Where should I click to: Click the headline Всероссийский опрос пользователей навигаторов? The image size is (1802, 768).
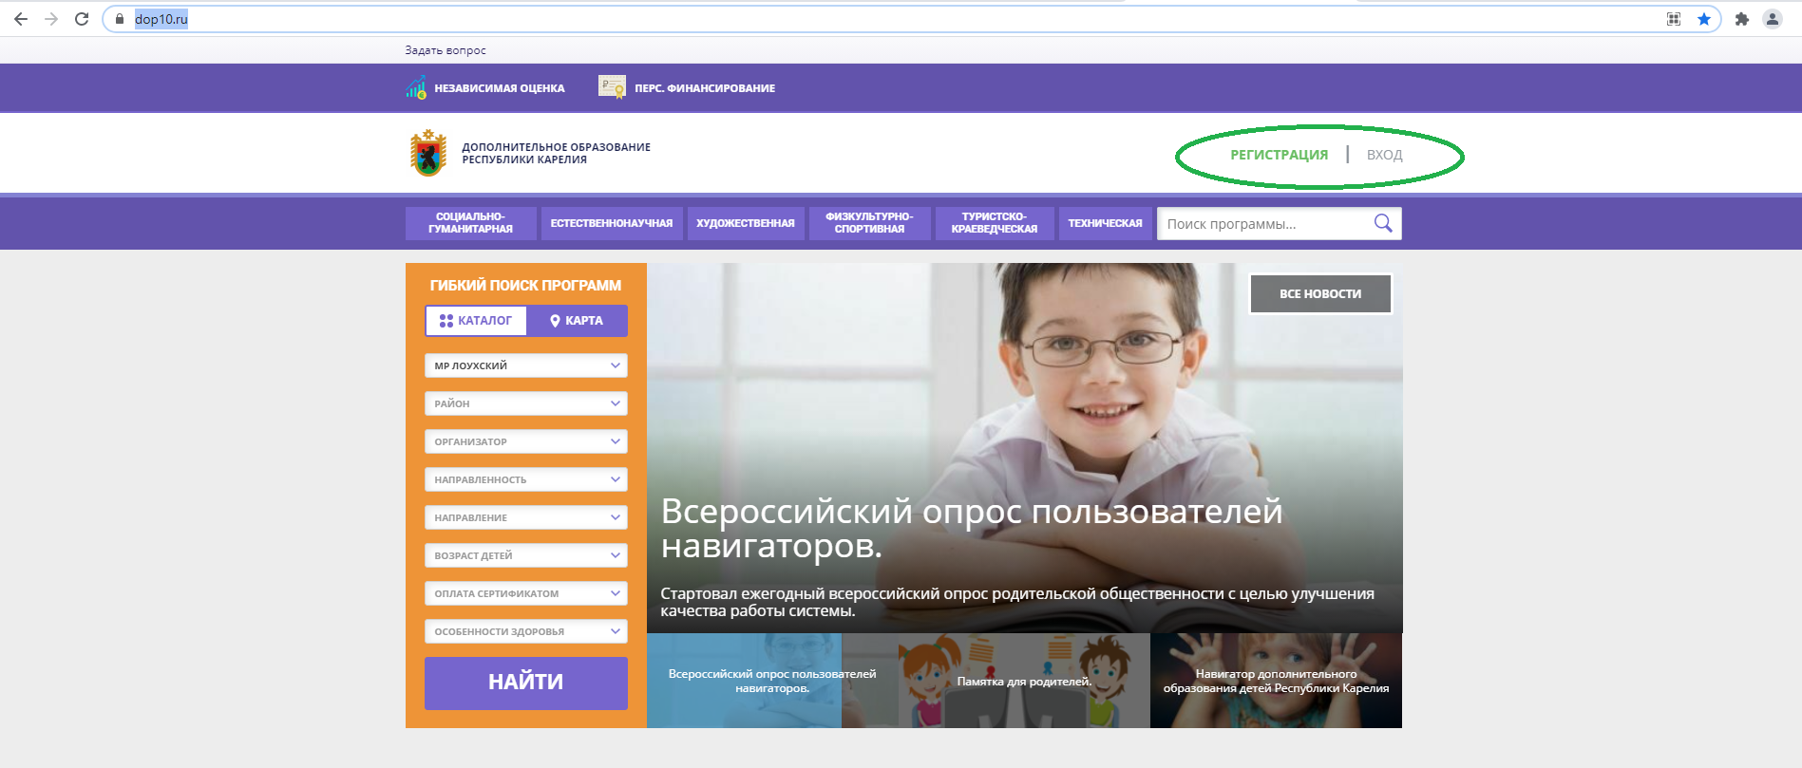click(x=972, y=528)
